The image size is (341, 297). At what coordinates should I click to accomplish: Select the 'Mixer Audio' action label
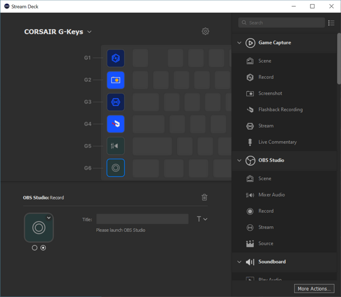[x=272, y=195]
